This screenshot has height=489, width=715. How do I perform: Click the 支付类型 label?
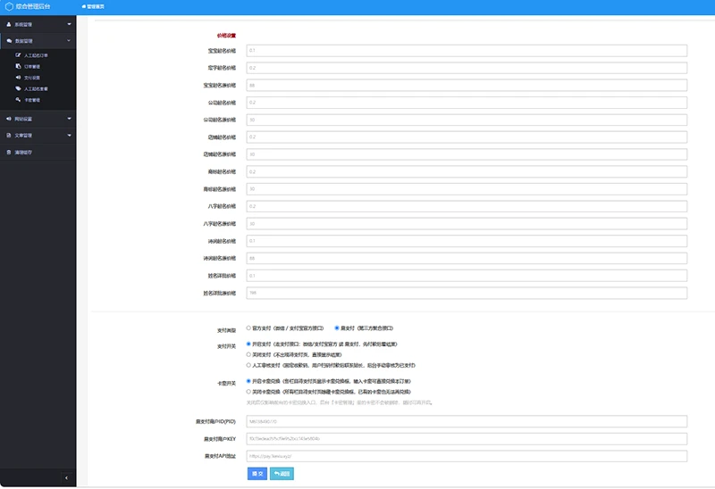pyautogui.click(x=226, y=330)
